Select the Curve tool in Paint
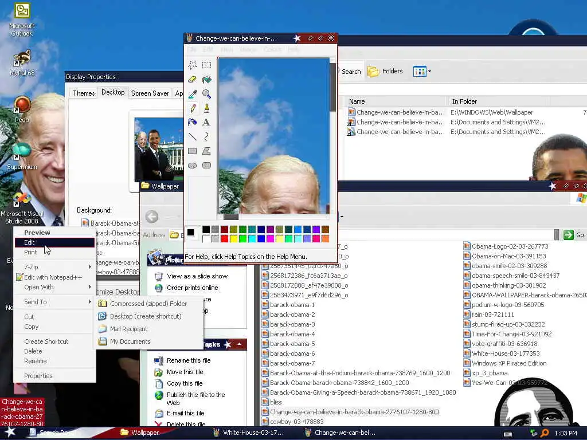 point(206,136)
